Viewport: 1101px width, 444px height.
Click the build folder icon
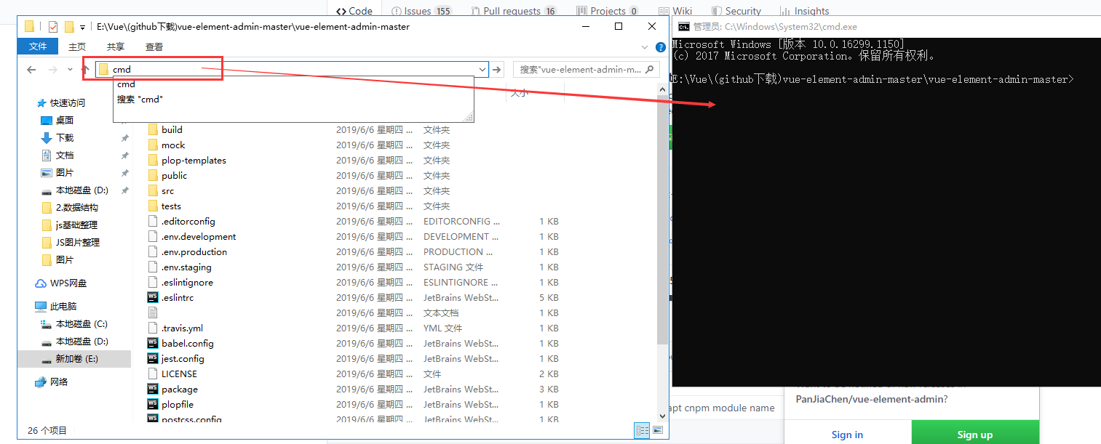point(153,130)
